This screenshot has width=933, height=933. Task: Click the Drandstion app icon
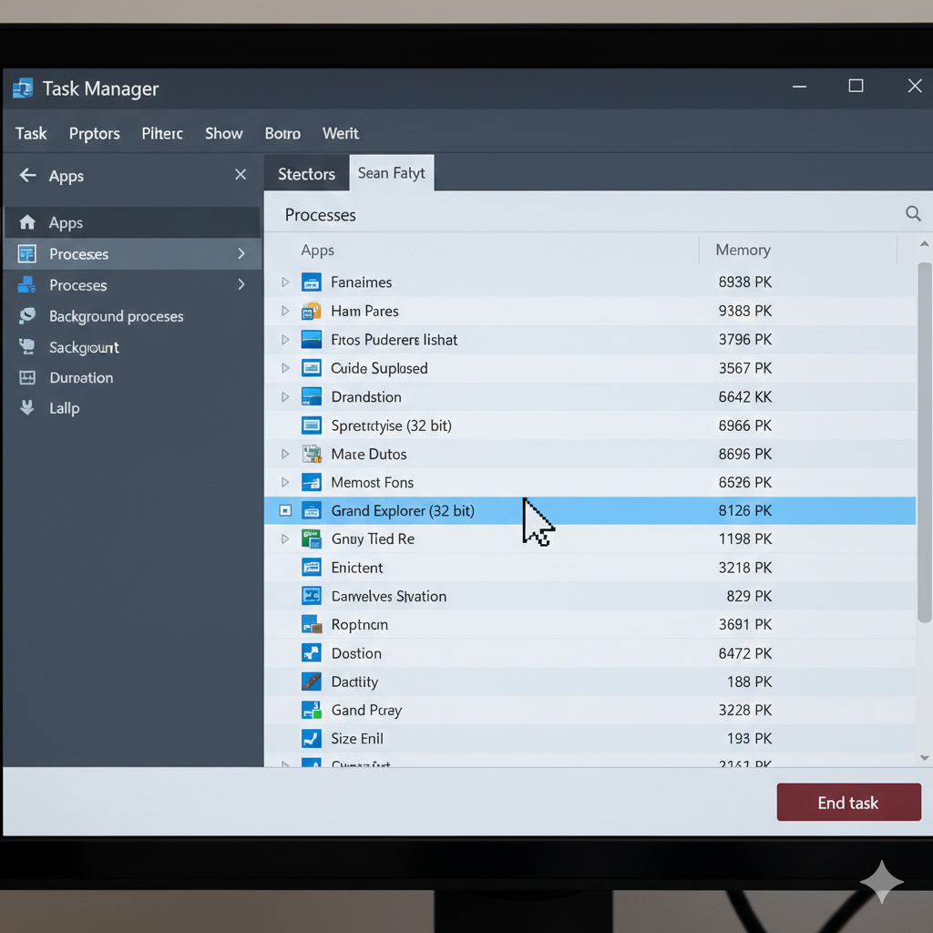pyautogui.click(x=312, y=397)
